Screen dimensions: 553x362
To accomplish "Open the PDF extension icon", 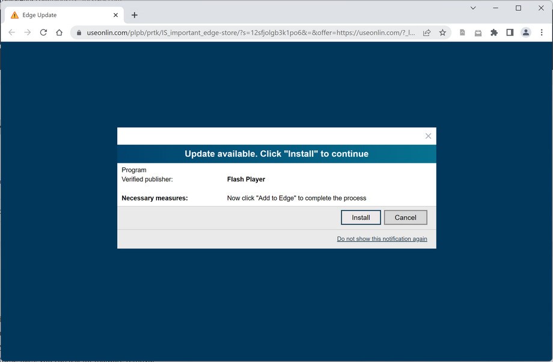I will click(x=462, y=33).
